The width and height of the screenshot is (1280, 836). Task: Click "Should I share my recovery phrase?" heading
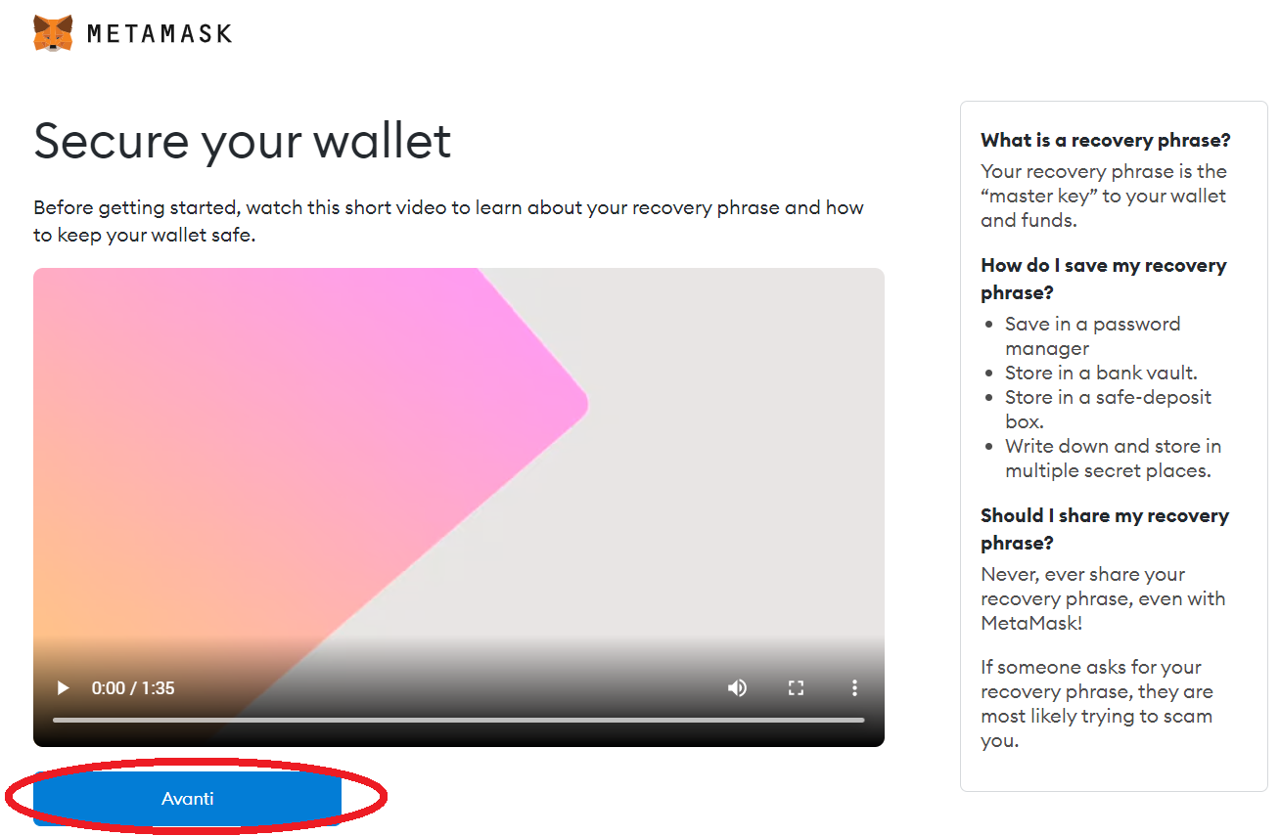coord(1105,529)
